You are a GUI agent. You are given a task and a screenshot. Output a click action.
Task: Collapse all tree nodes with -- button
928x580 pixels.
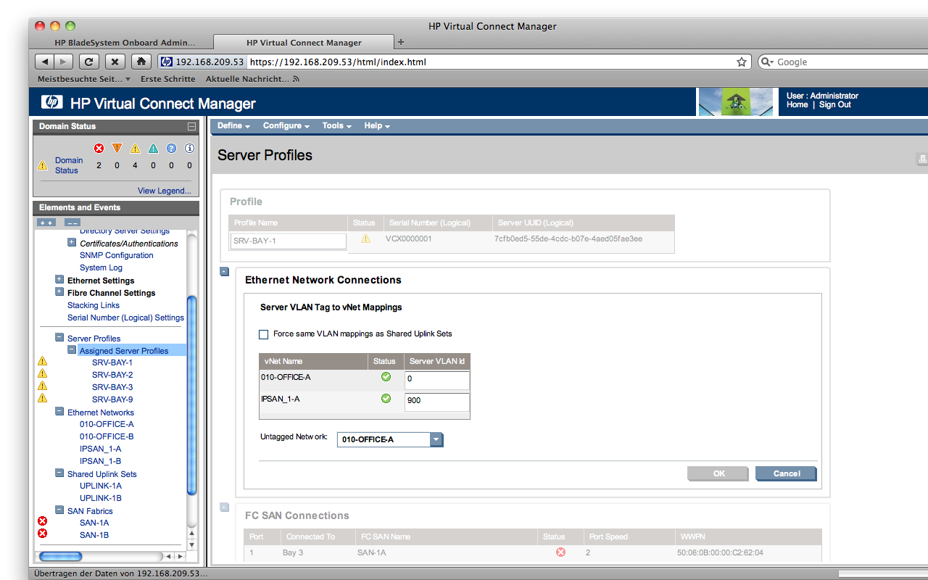point(72,223)
